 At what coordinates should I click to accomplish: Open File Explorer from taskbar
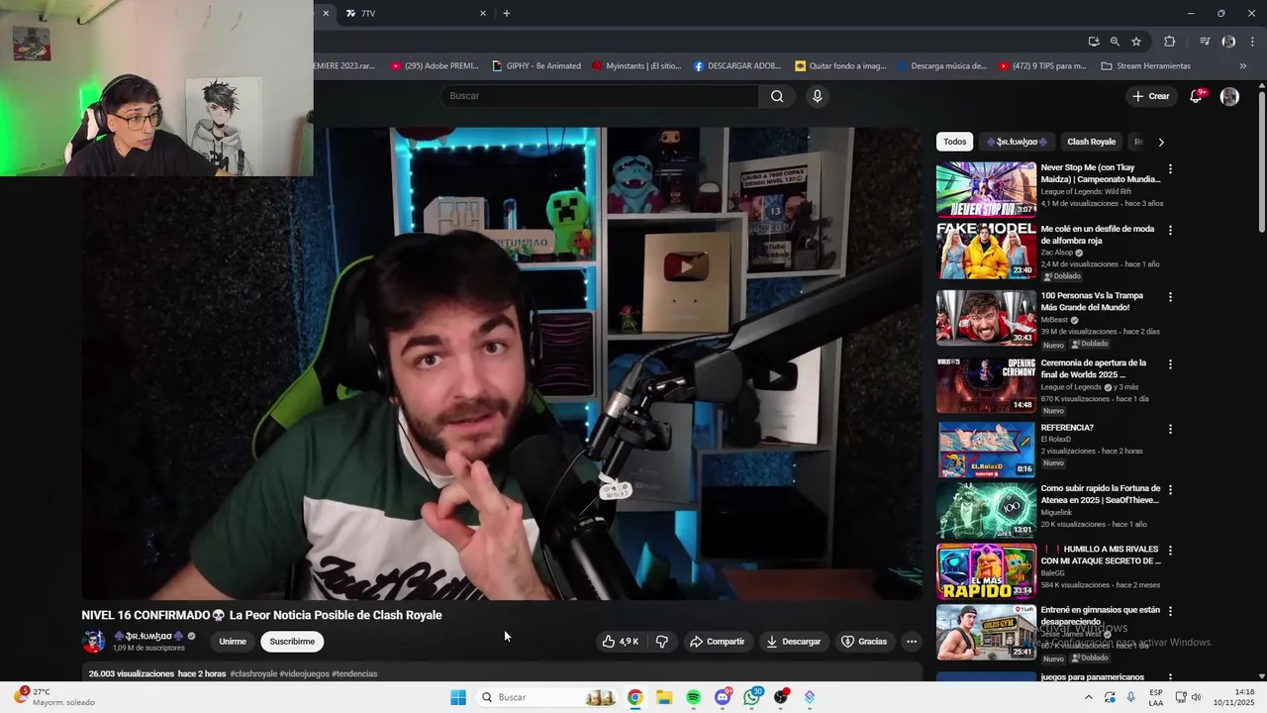point(664,697)
